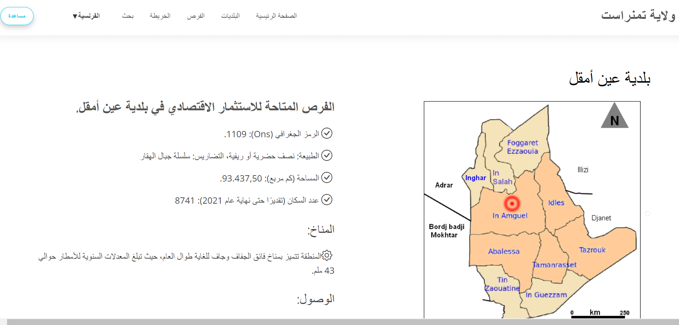This screenshot has height=325, width=679.
Task: Open the الفرص navigation item
Action: (196, 16)
